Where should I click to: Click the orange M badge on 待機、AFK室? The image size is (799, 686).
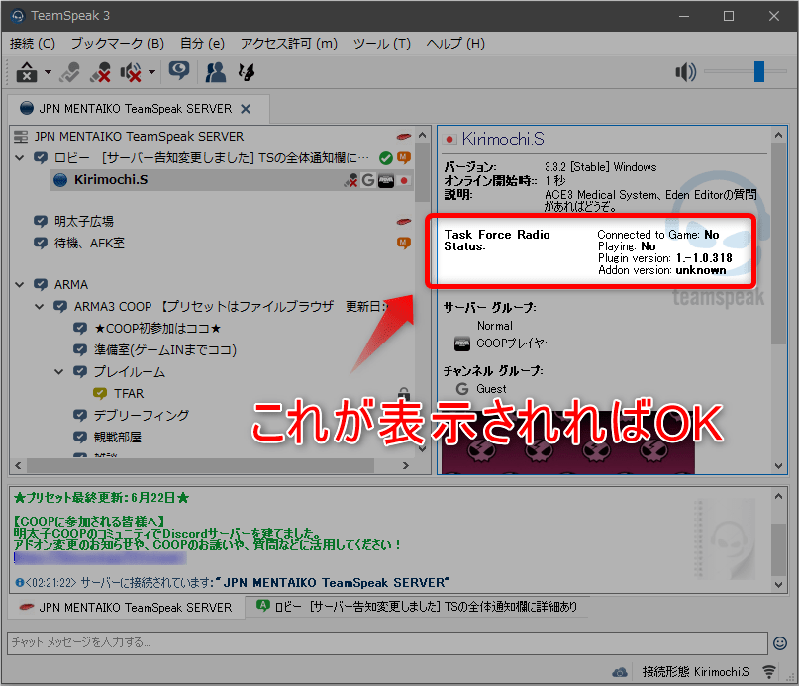click(x=404, y=243)
